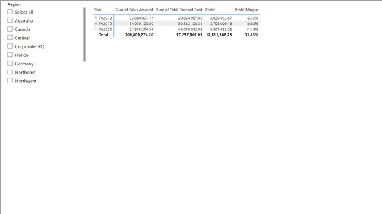Click product cost value 30,362,108.34
The image size is (382, 214).
click(190, 24)
